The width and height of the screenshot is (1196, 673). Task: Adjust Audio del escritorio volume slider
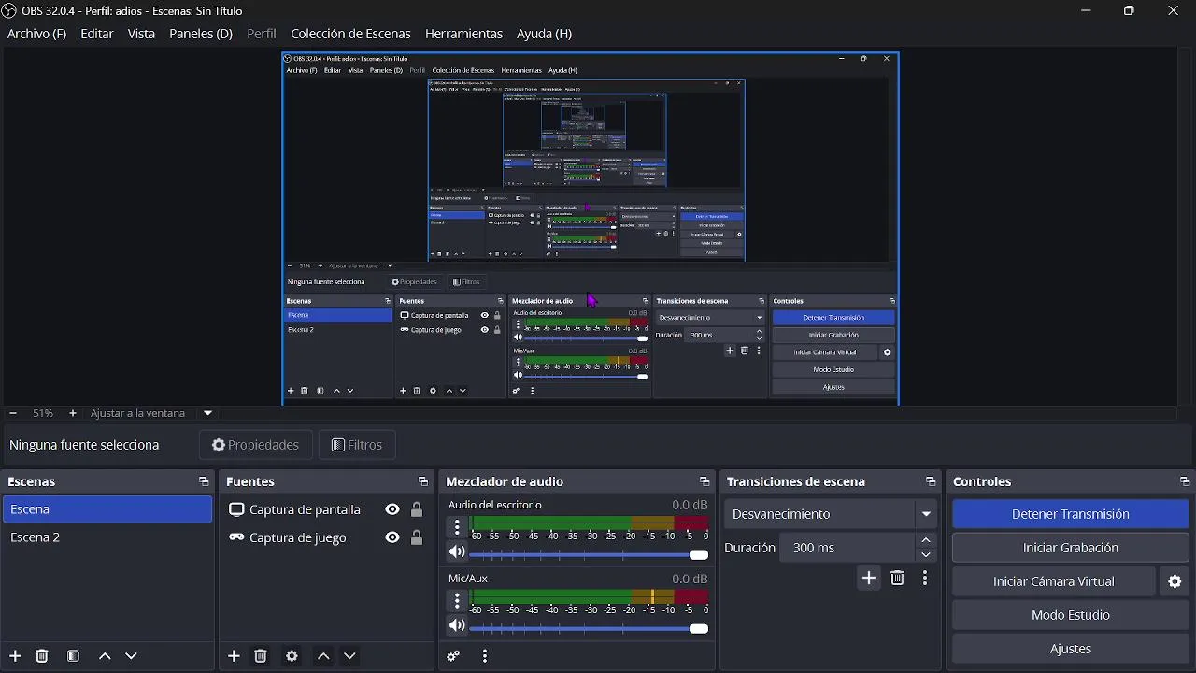tap(589, 555)
